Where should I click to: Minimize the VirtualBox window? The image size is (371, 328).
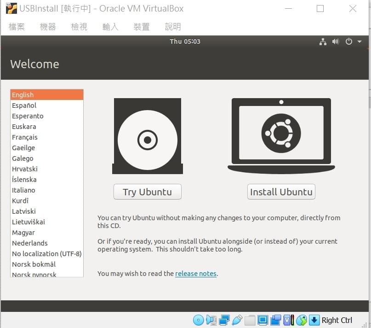288,9
